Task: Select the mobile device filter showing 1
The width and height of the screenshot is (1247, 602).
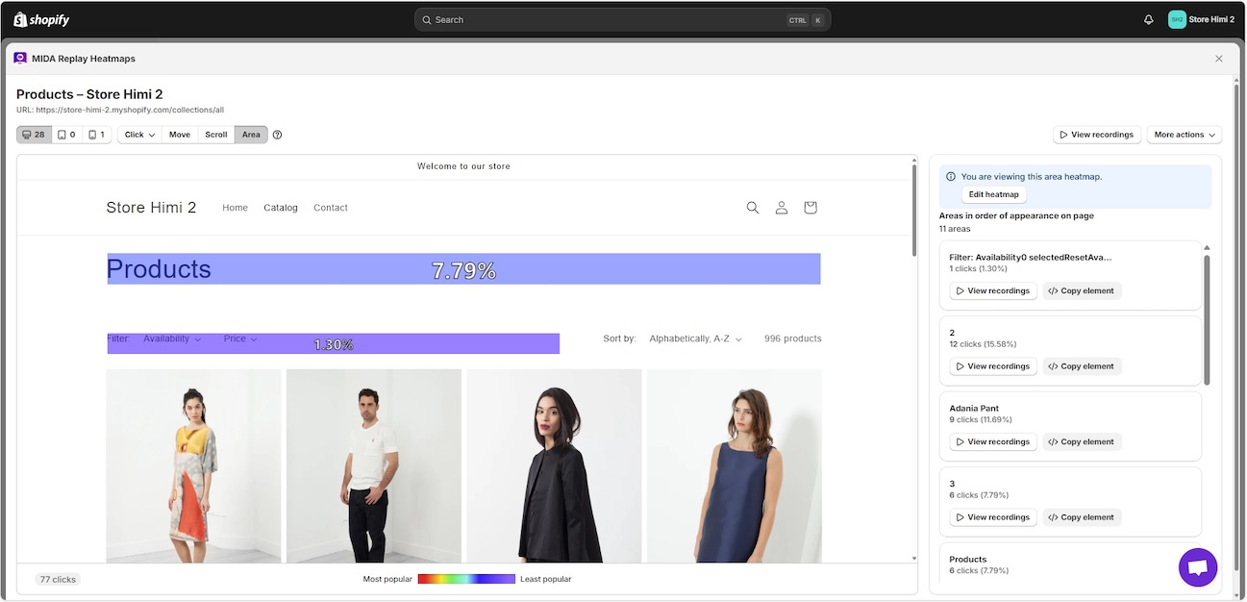Action: [96, 135]
